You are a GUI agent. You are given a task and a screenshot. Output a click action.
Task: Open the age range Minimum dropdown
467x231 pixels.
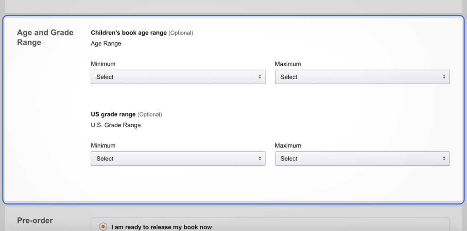[x=178, y=77]
